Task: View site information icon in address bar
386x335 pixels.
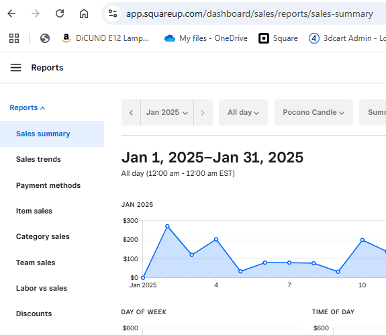Action: pos(113,13)
